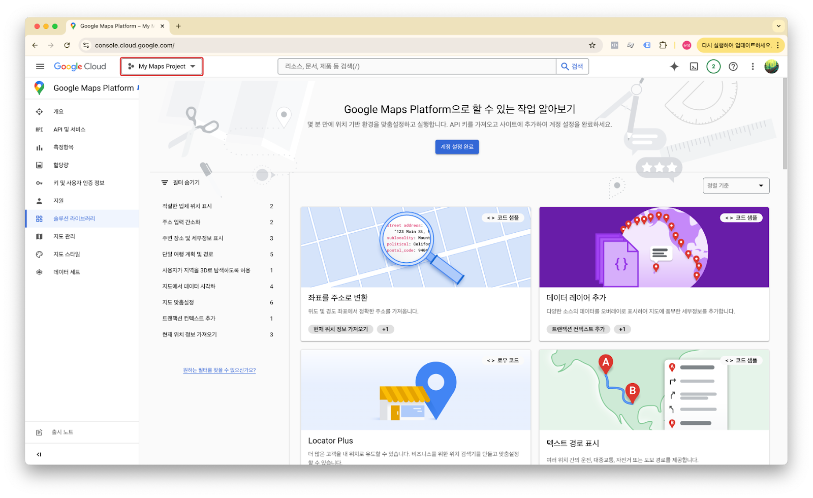Open a new browser tab with plus
The height and width of the screenshot is (498, 813).
click(x=178, y=26)
